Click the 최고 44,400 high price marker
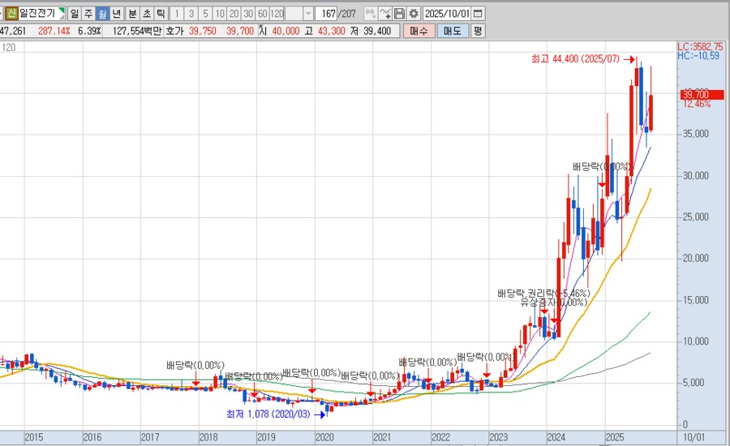The image size is (730, 446). (x=580, y=59)
